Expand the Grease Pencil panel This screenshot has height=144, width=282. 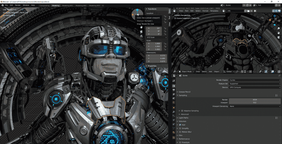click(184, 92)
